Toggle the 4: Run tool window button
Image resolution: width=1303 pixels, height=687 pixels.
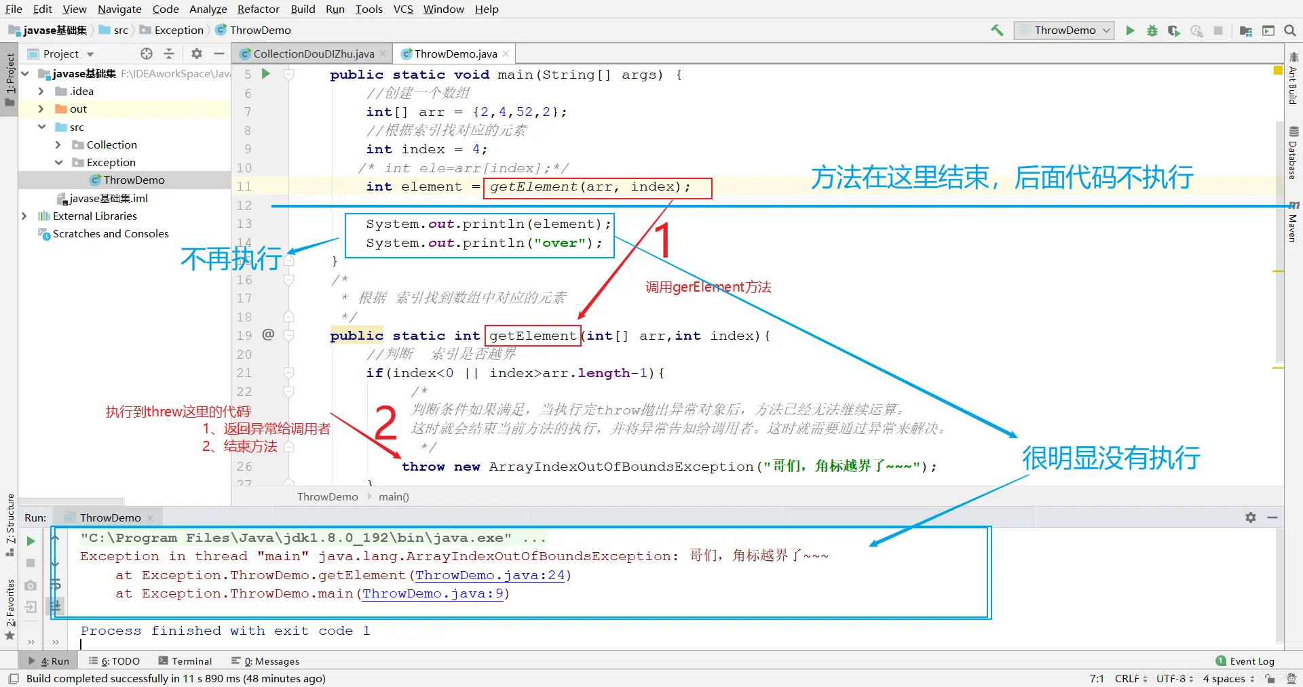pos(49,661)
